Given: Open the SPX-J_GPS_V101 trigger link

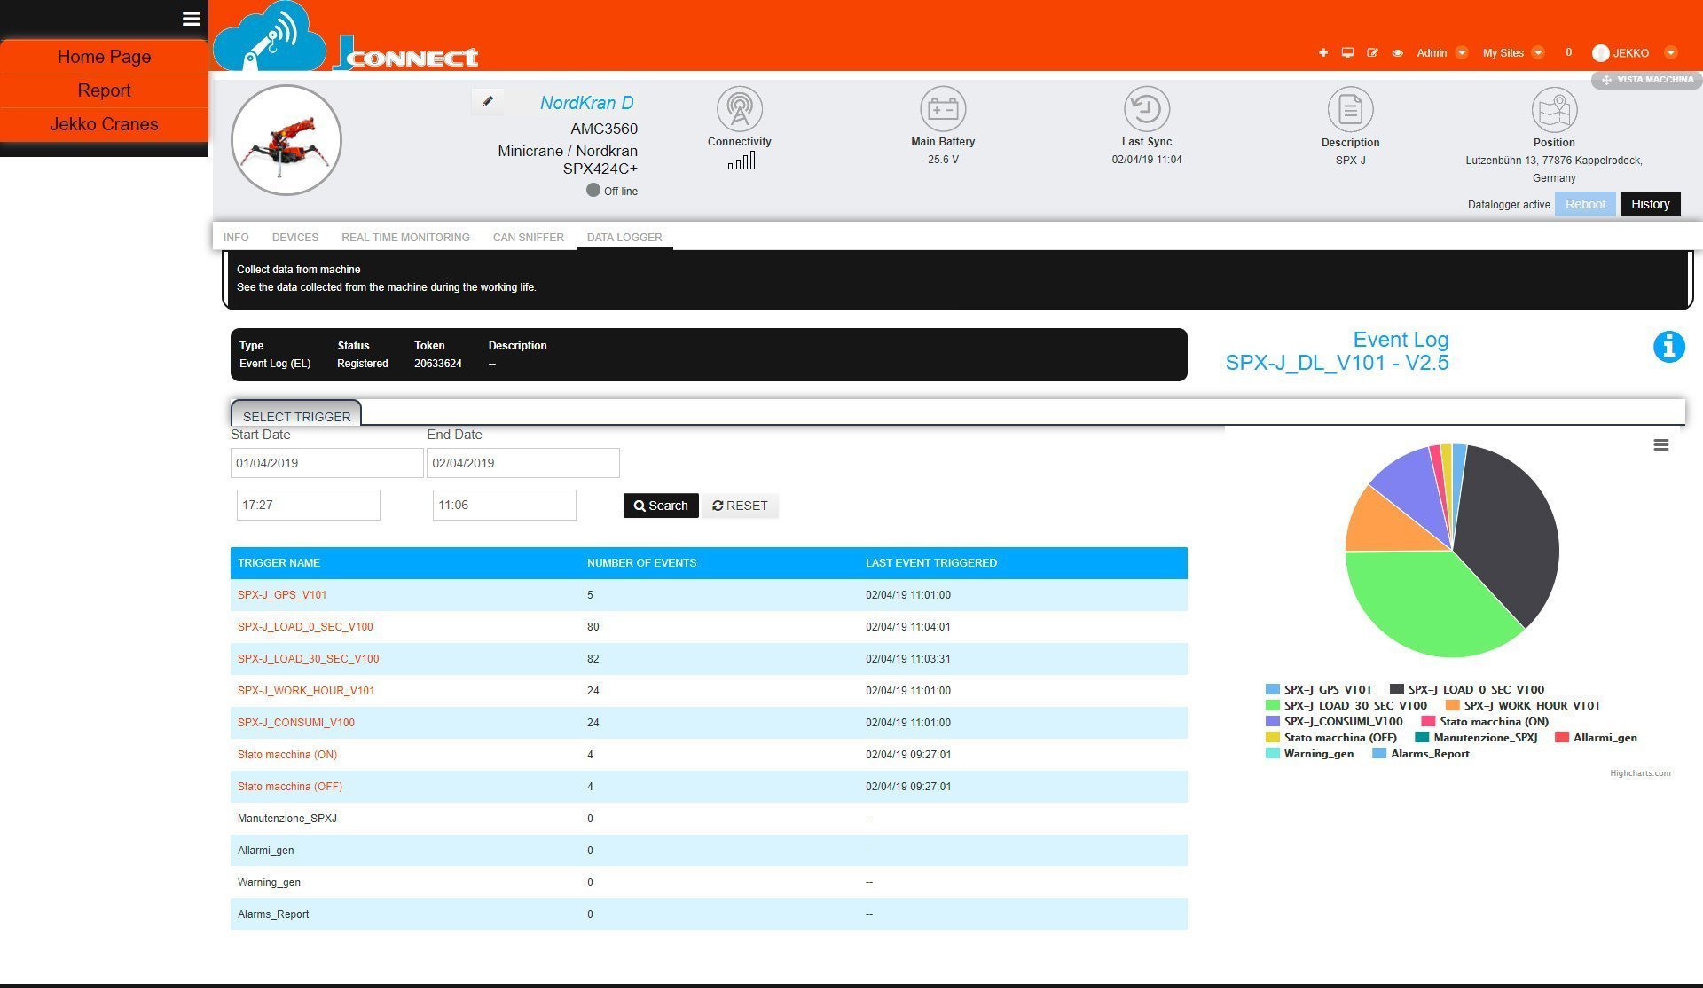Looking at the screenshot, I should click(282, 595).
